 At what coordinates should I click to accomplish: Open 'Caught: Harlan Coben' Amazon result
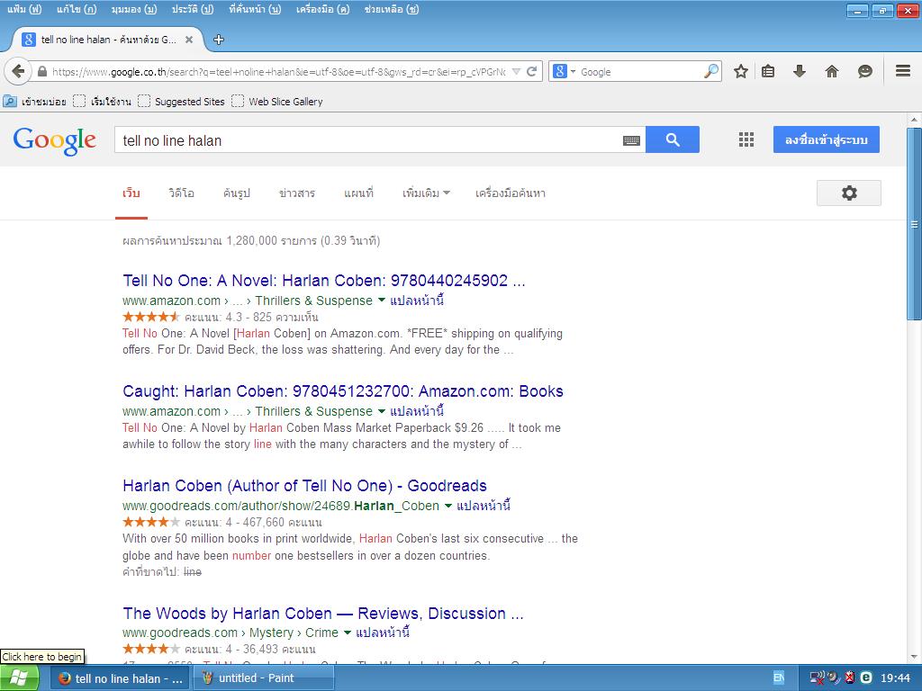pyautogui.click(x=343, y=391)
